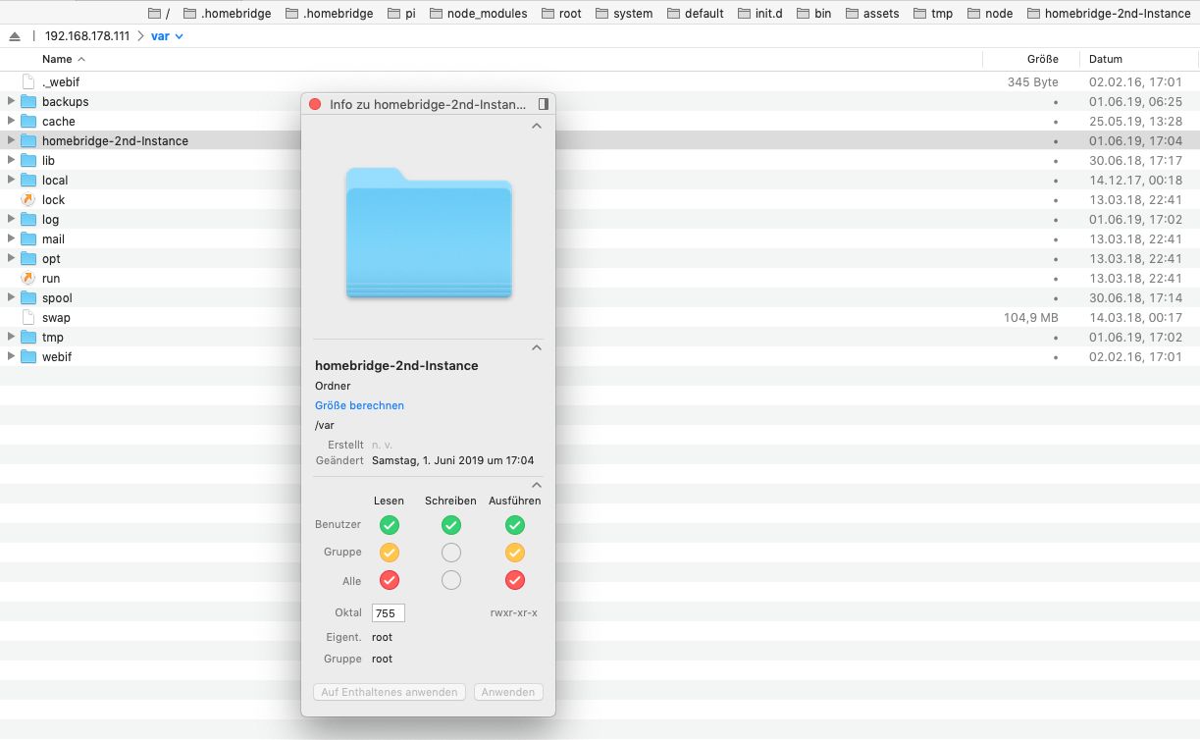Image resolution: width=1200 pixels, height=740 pixels.
Task: Click the large folder preview in info panel
Action: (429, 233)
